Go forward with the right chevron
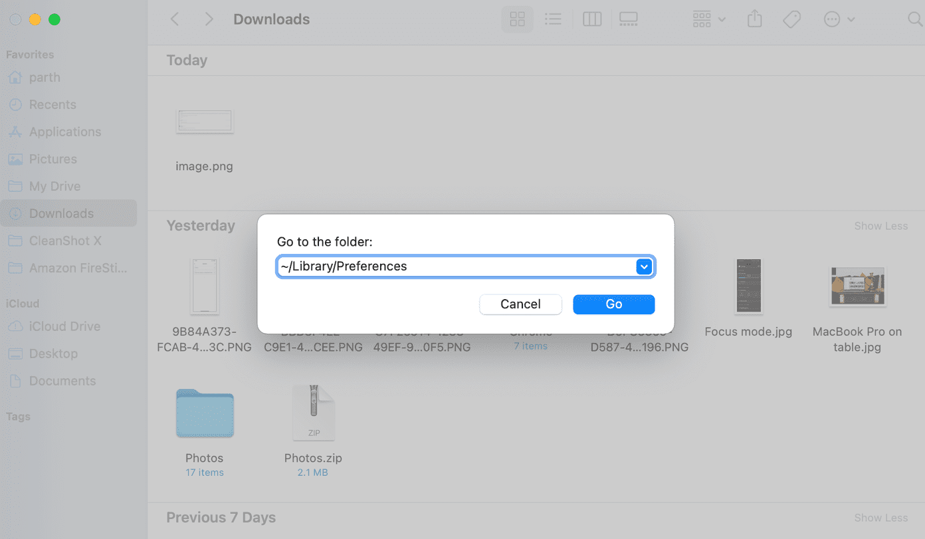Image resolution: width=925 pixels, height=539 pixels. [x=209, y=19]
